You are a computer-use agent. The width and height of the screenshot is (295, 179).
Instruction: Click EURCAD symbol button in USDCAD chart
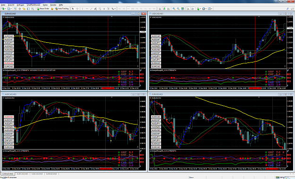pyautogui.click(x=156, y=66)
